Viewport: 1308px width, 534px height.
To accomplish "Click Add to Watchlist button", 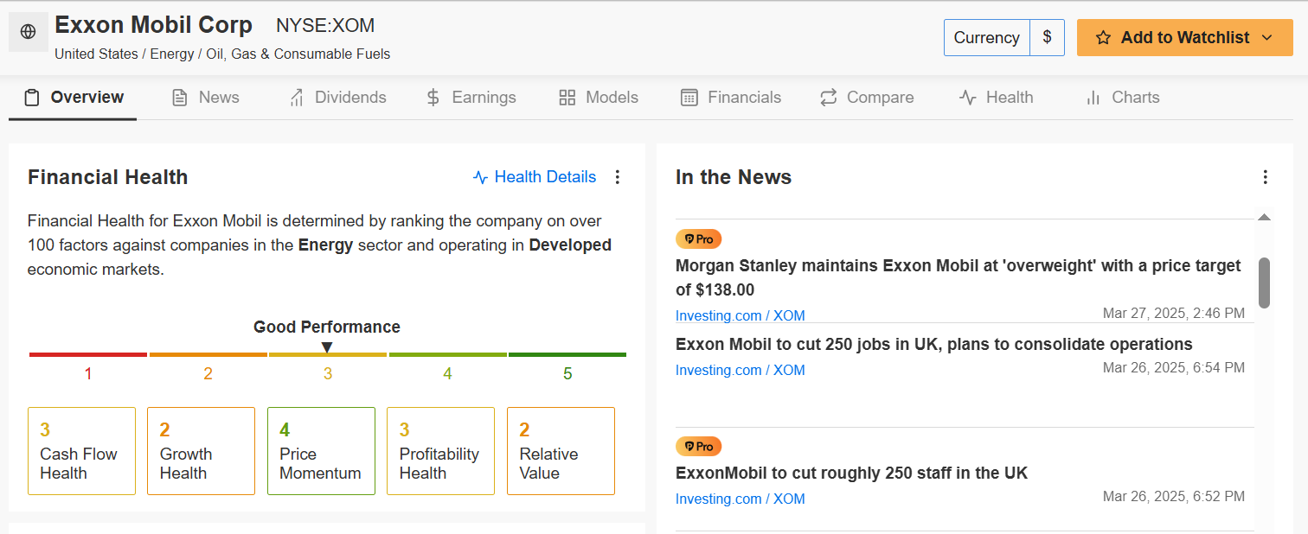I will [x=1185, y=38].
